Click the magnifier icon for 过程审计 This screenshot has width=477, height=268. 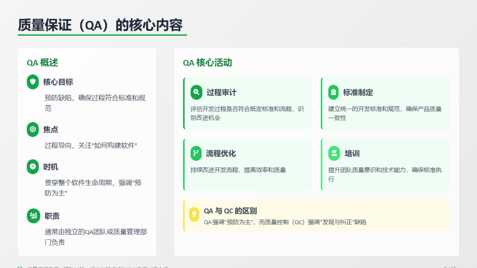[x=197, y=93]
